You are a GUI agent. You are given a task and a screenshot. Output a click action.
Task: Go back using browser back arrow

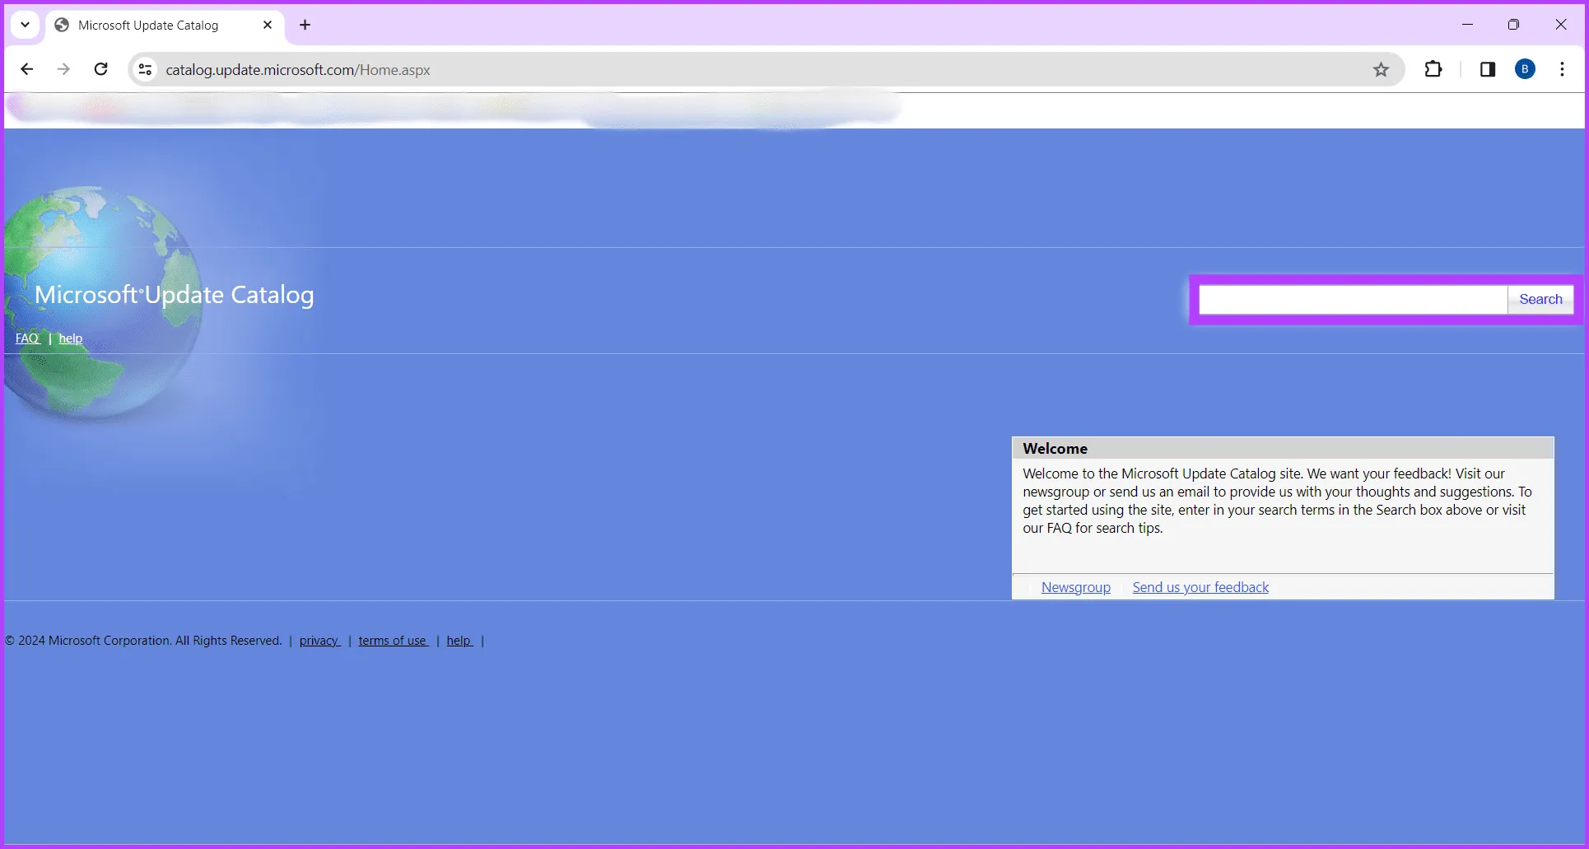pos(27,69)
